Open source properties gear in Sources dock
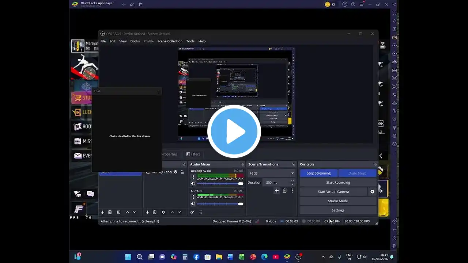468x263 pixels. click(163, 212)
